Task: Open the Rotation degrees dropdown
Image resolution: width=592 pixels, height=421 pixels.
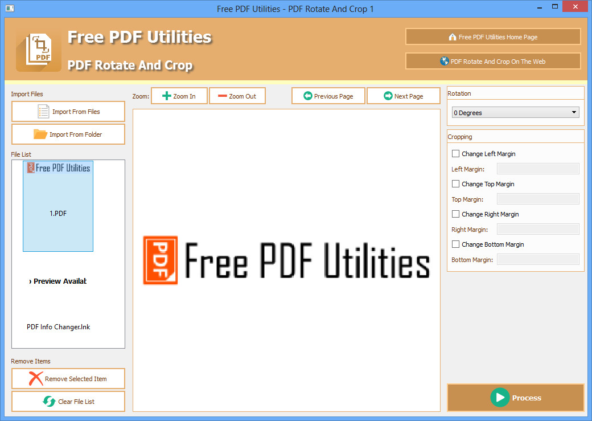Action: click(x=515, y=112)
